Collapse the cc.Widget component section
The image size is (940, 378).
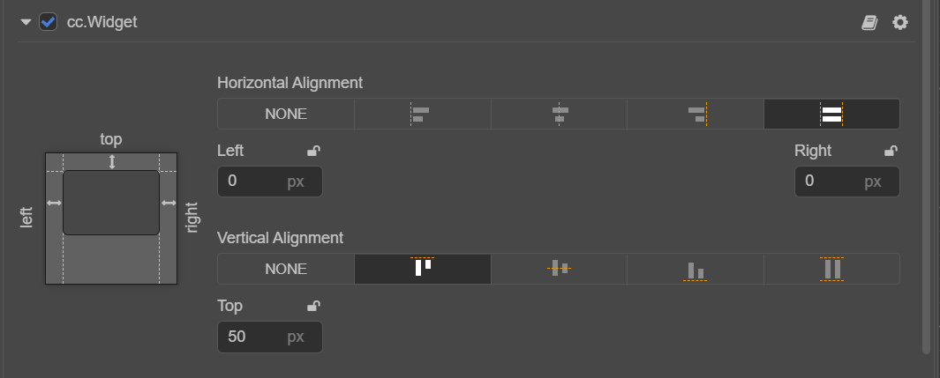click(26, 22)
